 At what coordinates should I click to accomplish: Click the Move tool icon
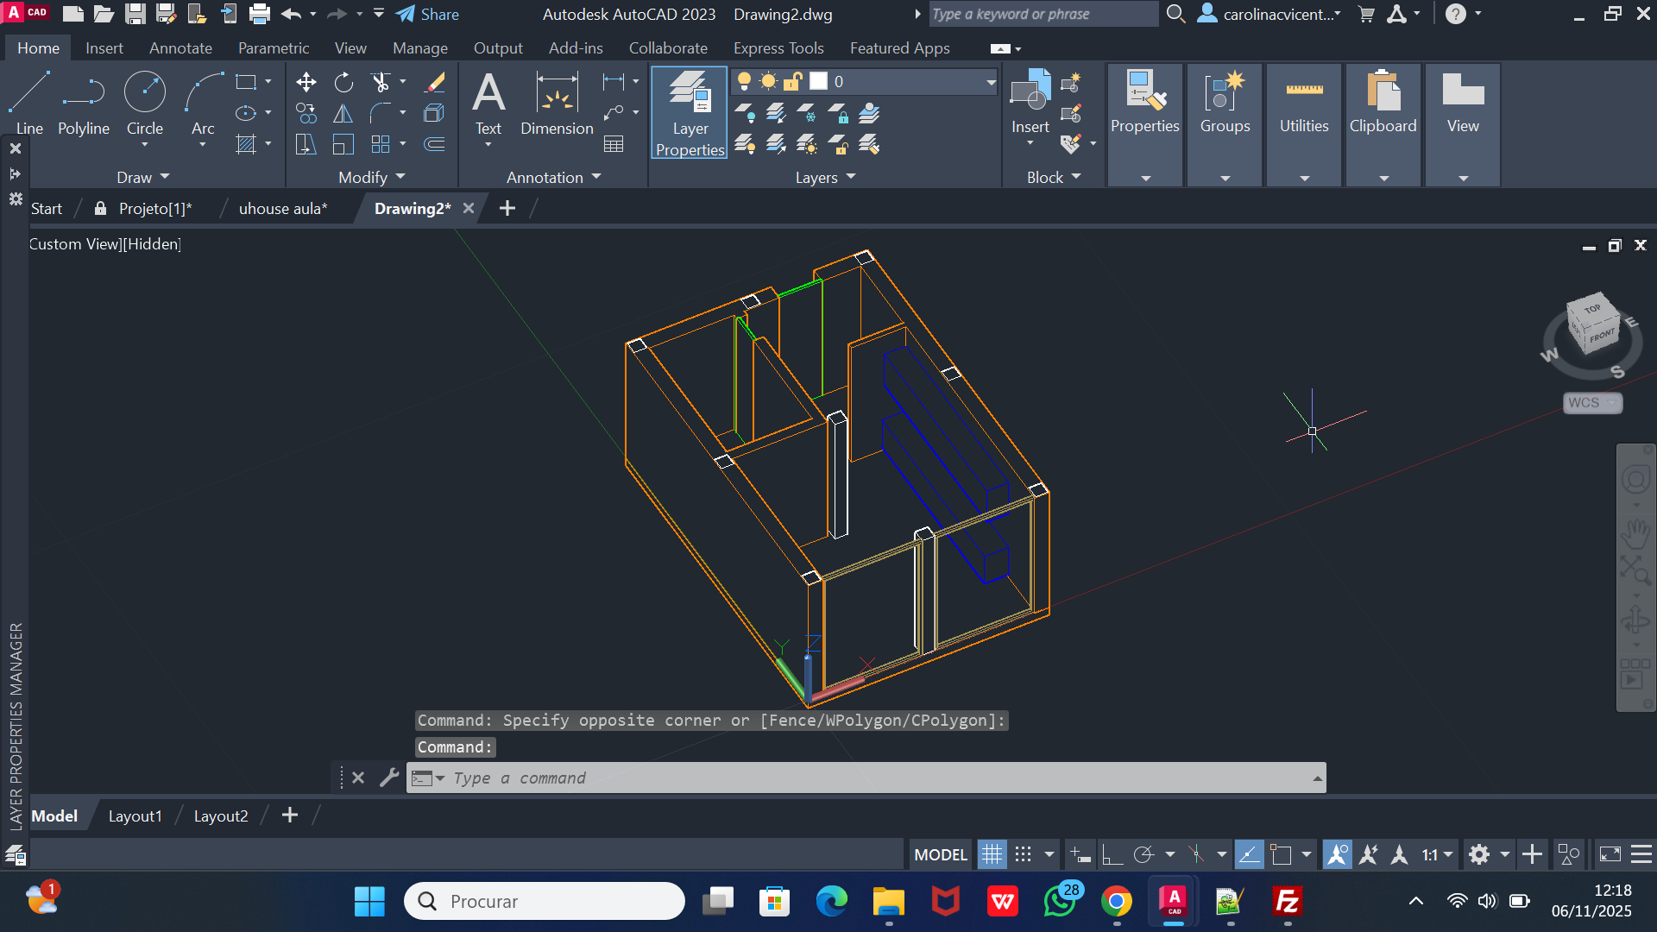[x=306, y=82]
